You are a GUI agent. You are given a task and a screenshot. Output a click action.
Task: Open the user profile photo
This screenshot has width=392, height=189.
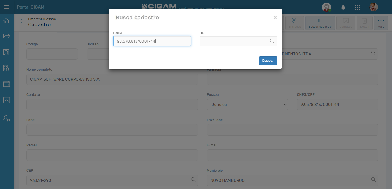(x=374, y=7)
